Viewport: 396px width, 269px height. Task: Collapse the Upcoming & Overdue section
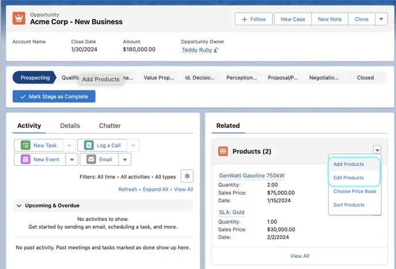(x=19, y=206)
